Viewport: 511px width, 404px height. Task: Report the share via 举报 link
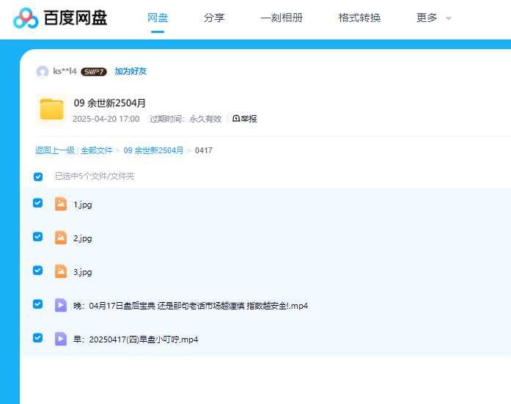[245, 119]
